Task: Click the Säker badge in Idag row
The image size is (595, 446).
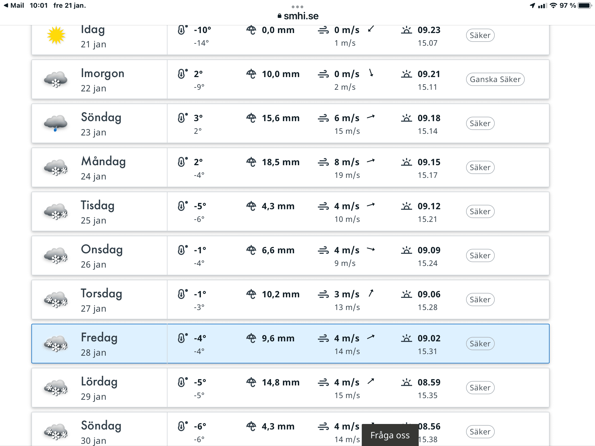Action: 480,35
